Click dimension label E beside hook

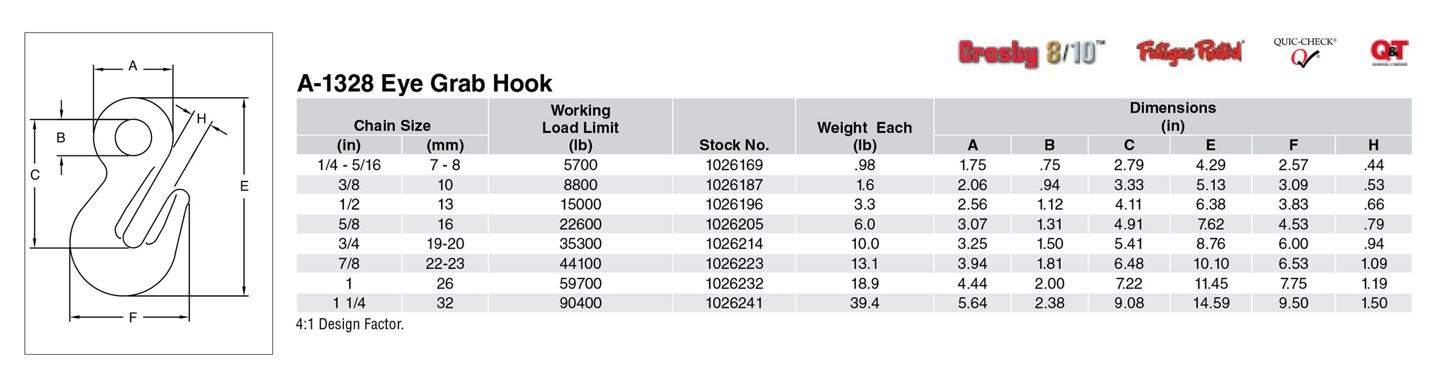pos(244,186)
